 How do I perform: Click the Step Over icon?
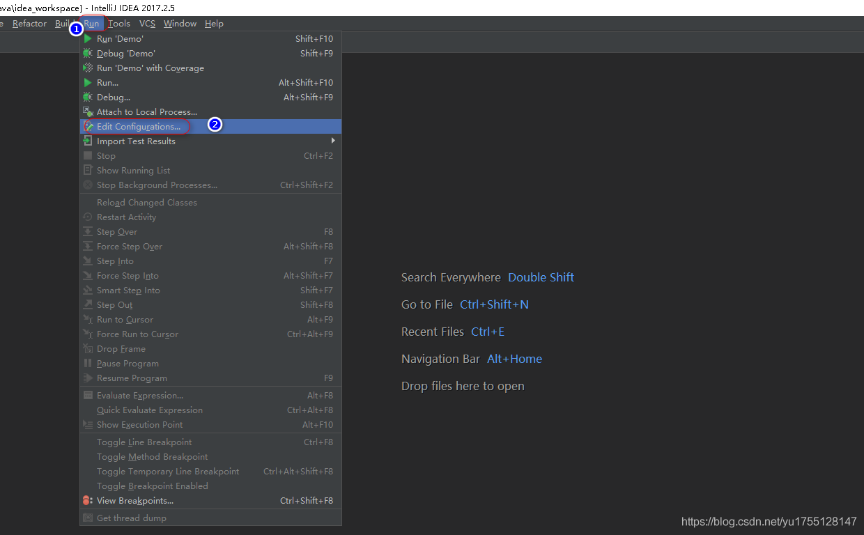pos(88,232)
